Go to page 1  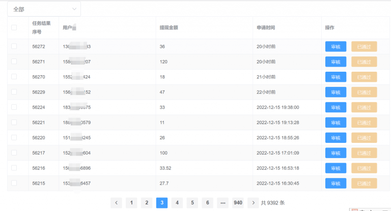click(131, 202)
